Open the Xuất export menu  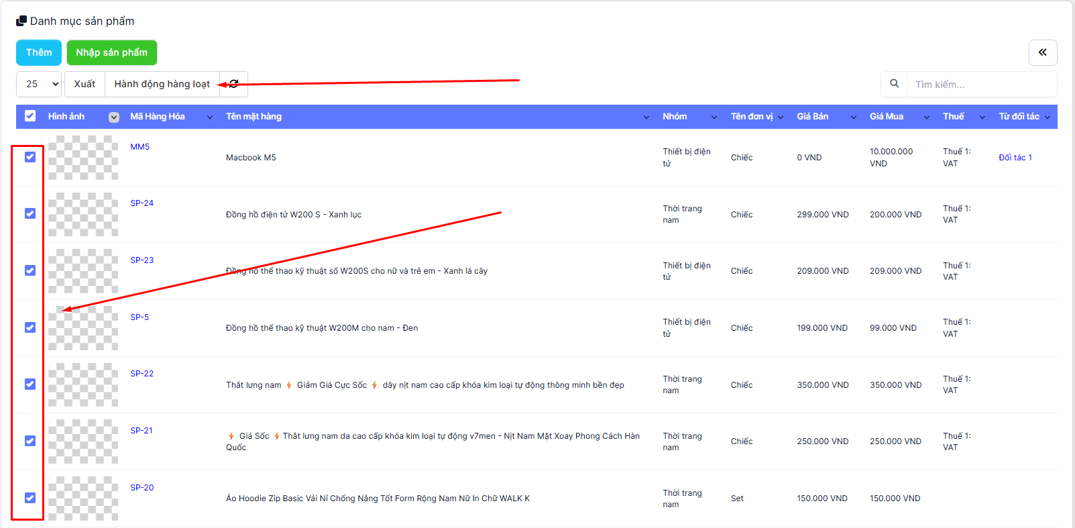(x=84, y=84)
